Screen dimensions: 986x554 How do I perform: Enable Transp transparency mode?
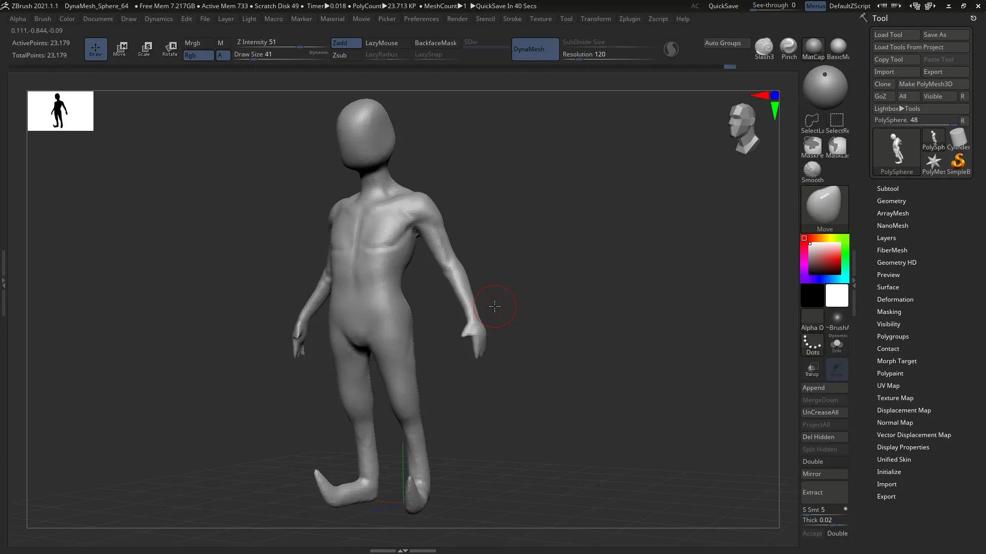812,369
